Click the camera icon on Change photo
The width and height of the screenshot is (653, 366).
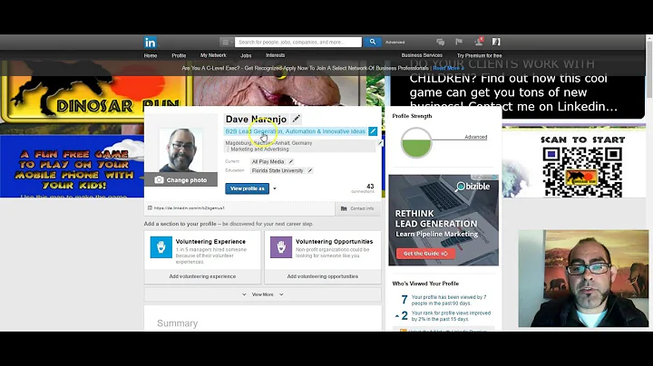[159, 180]
